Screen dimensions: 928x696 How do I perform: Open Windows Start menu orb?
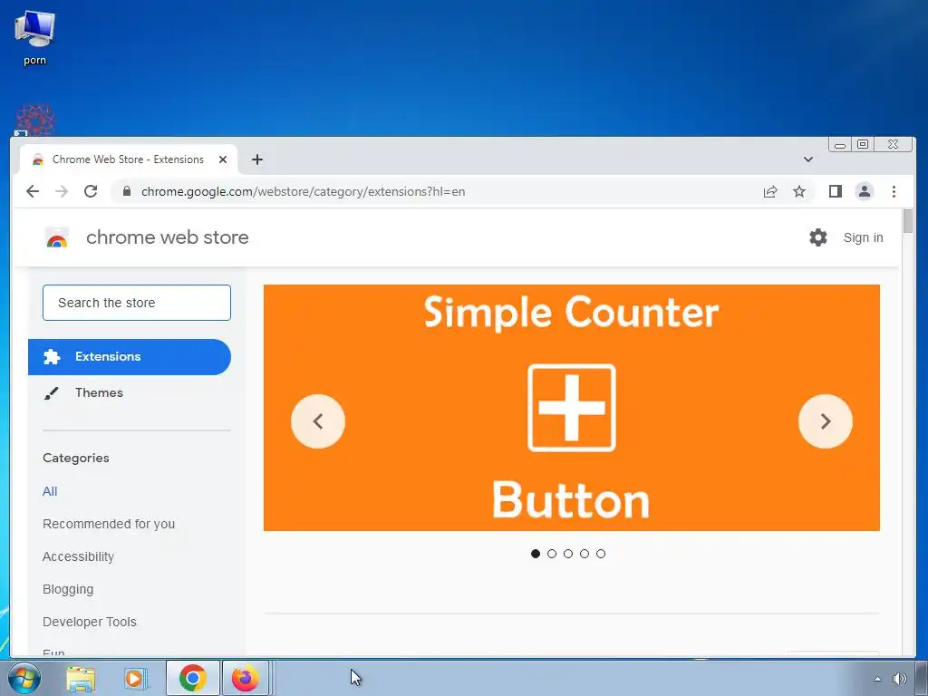click(x=24, y=678)
